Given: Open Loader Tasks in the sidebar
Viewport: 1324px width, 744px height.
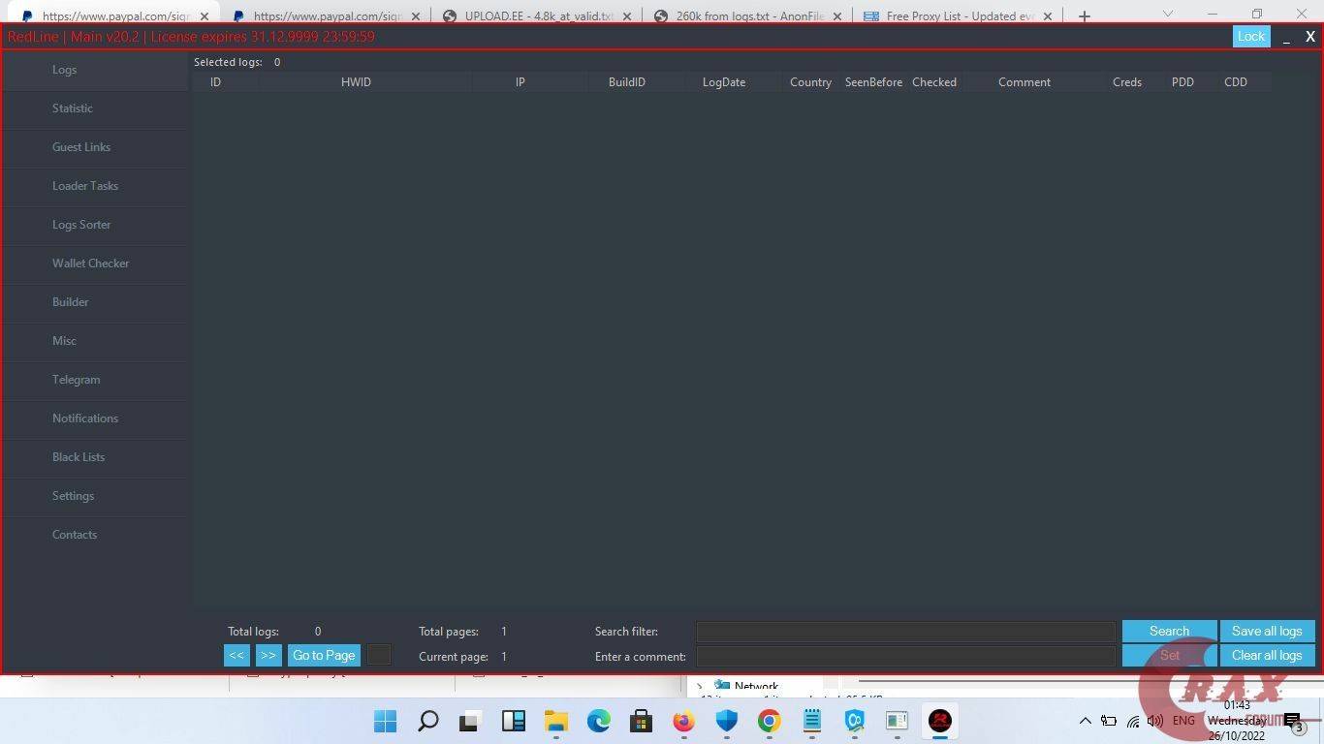Looking at the screenshot, I should point(95,186).
